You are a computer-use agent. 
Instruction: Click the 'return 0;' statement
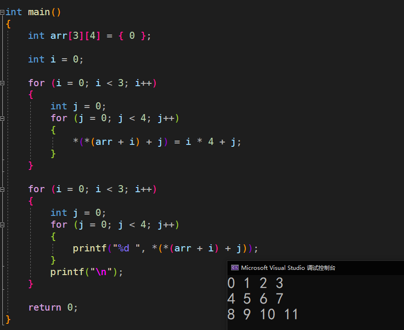pos(53,307)
